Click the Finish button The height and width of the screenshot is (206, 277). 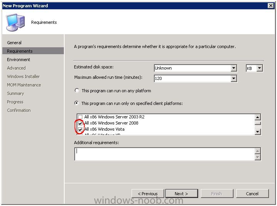point(217,194)
